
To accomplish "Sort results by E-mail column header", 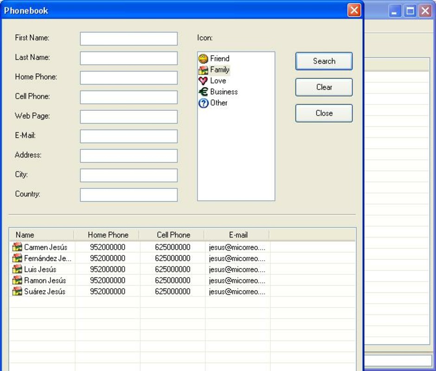I will coord(237,235).
